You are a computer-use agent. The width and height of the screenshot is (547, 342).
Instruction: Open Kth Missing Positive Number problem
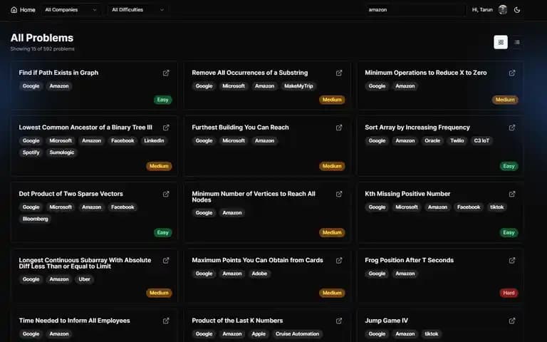click(407, 194)
